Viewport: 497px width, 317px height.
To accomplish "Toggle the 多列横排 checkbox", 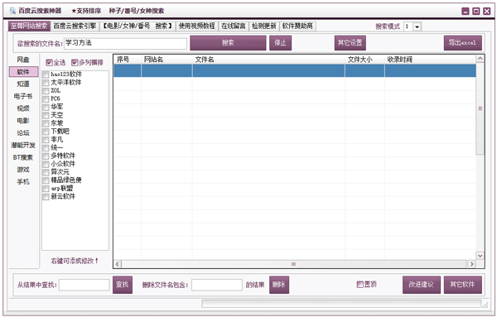I will click(x=75, y=63).
